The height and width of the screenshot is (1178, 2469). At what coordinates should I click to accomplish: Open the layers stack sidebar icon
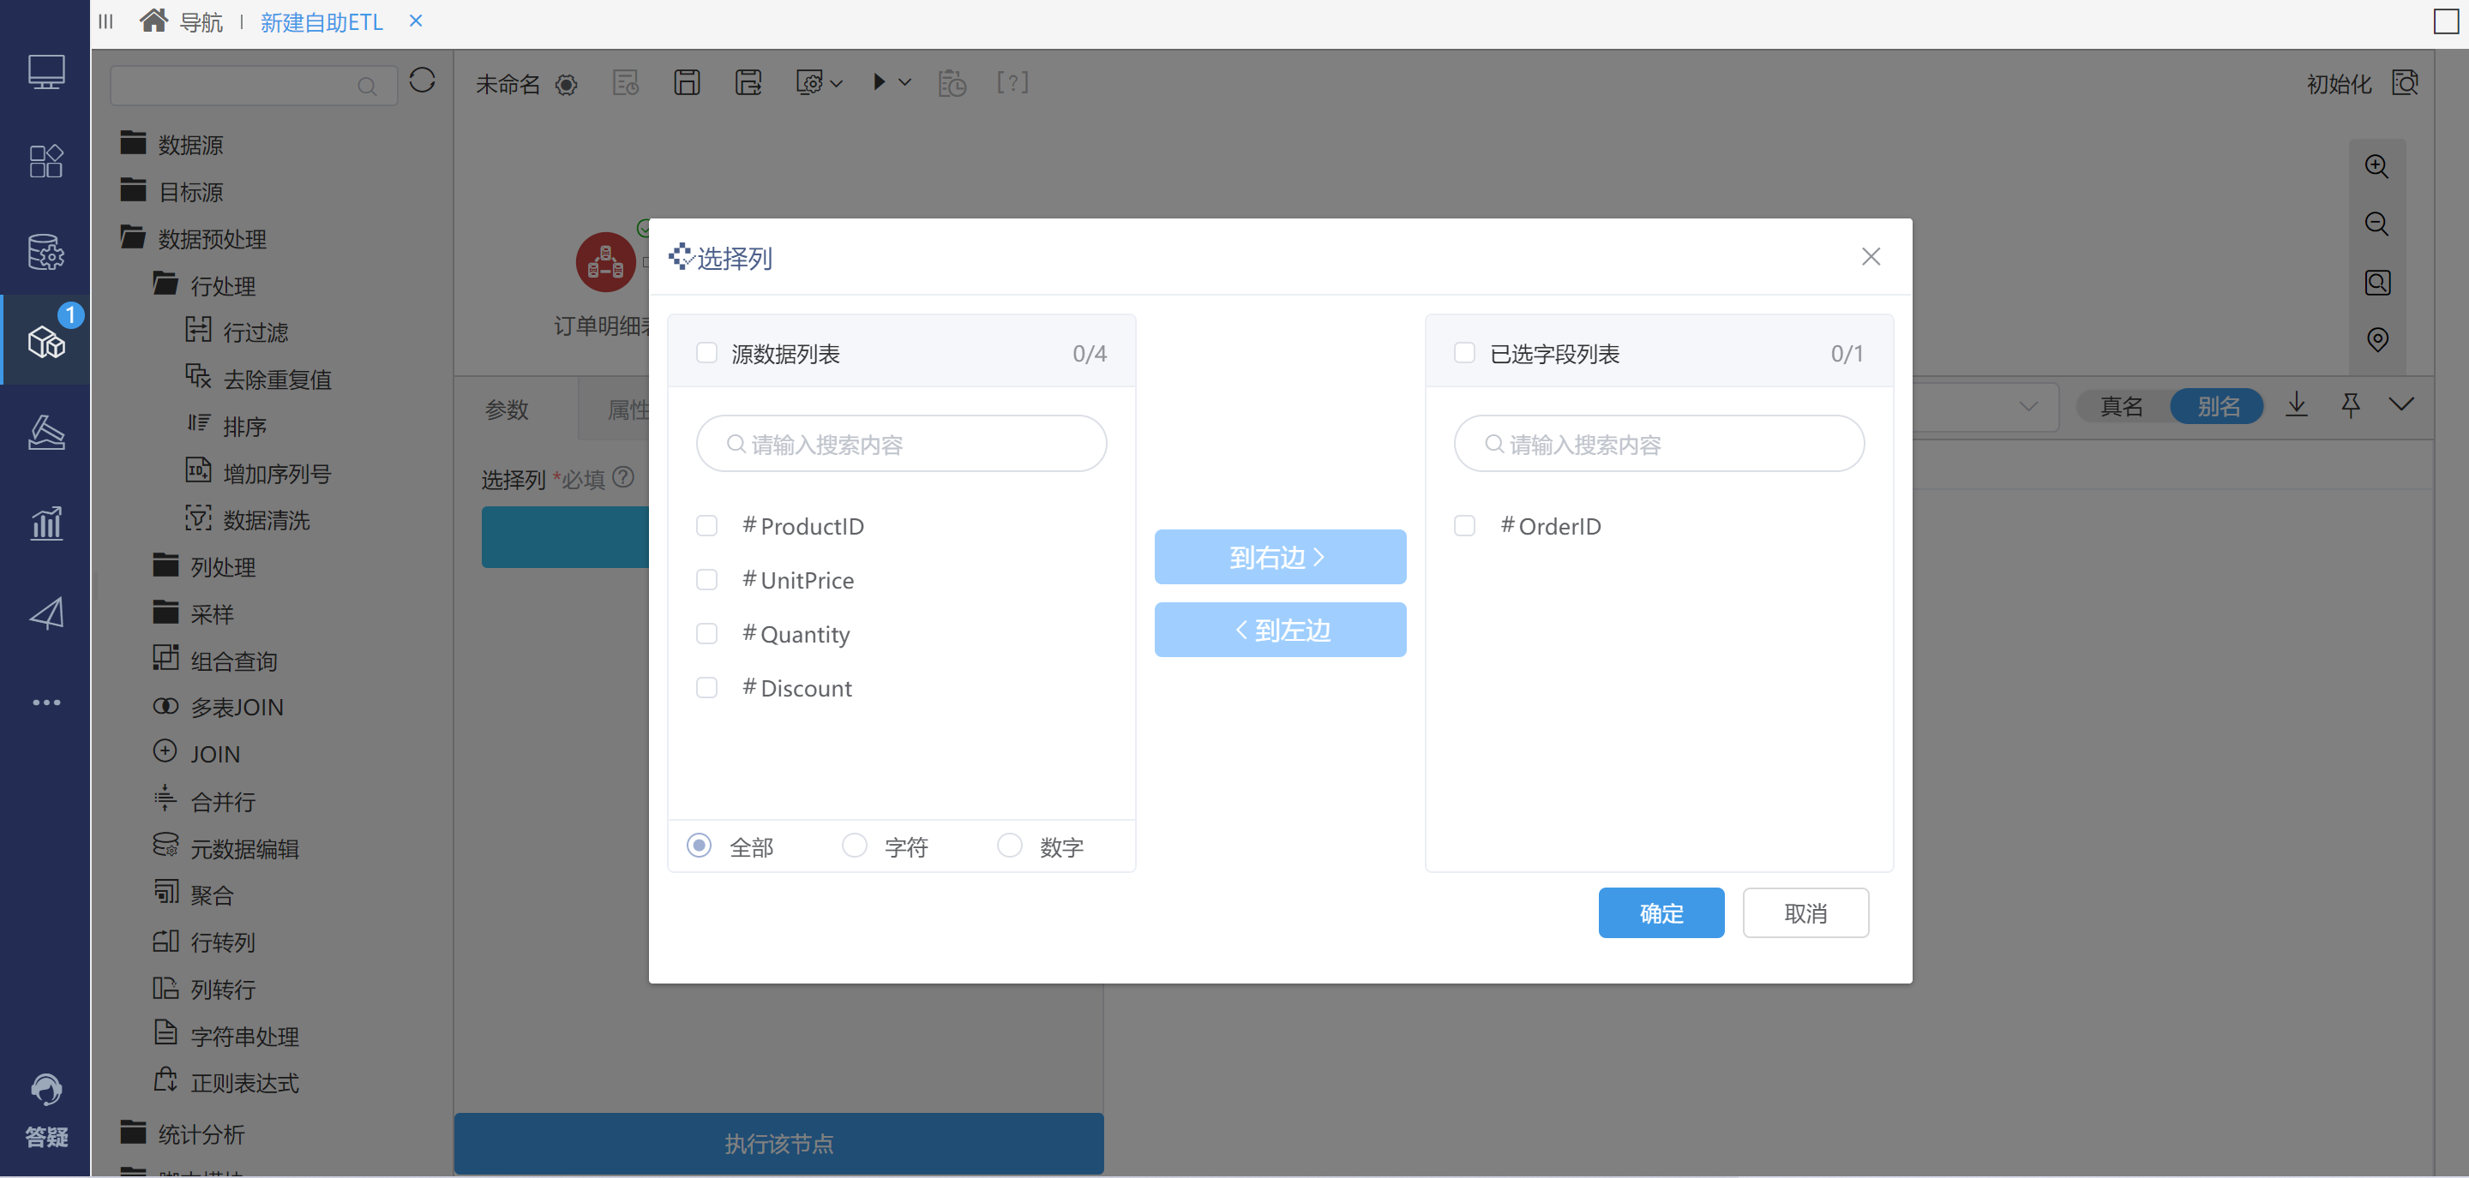coord(46,432)
